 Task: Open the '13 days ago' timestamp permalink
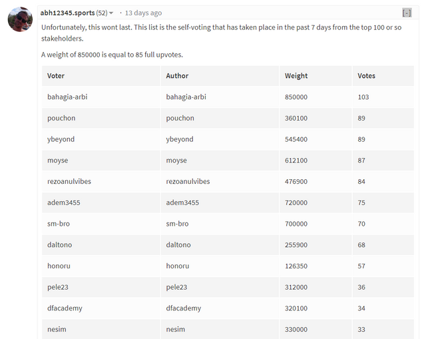coord(143,13)
